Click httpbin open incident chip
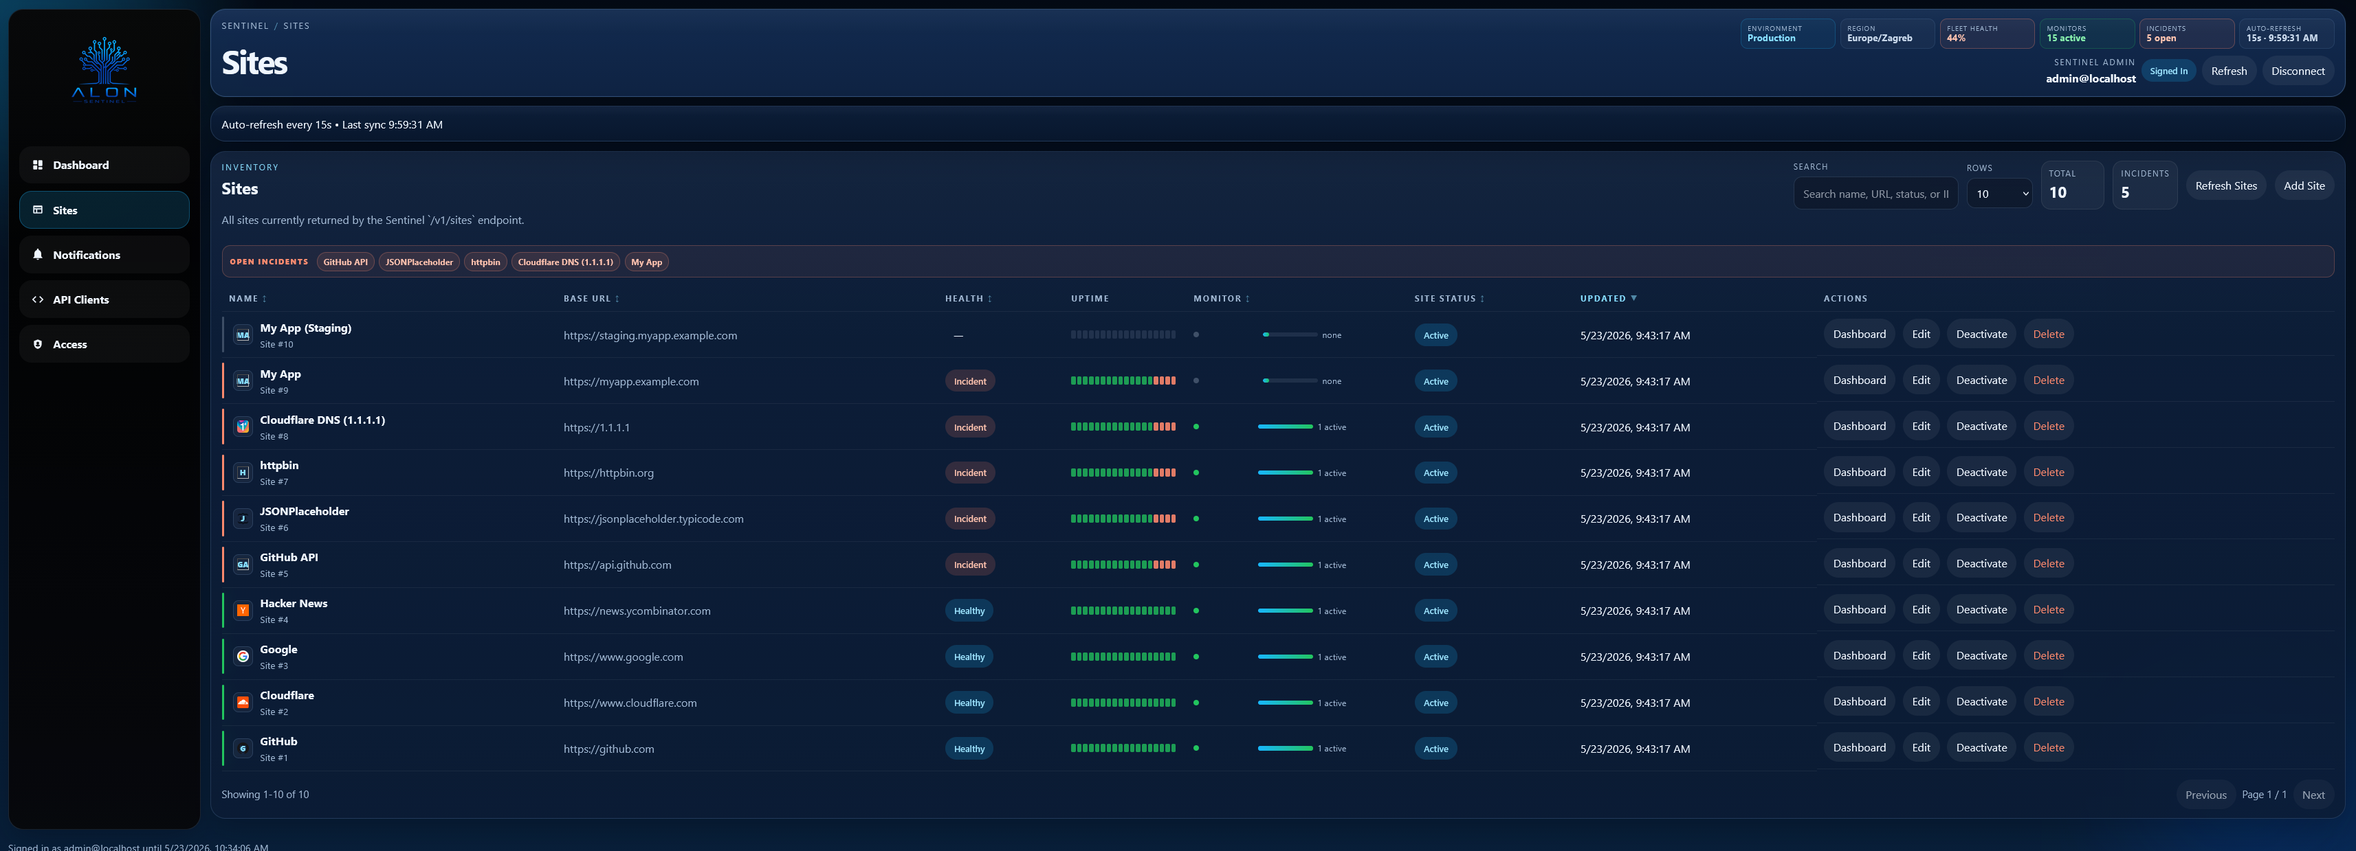 (485, 262)
